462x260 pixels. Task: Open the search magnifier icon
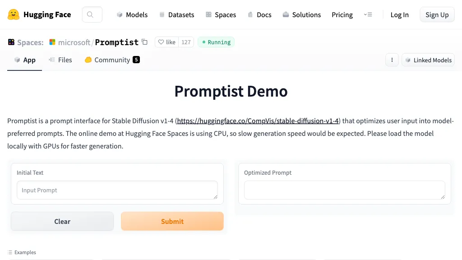[x=90, y=14]
